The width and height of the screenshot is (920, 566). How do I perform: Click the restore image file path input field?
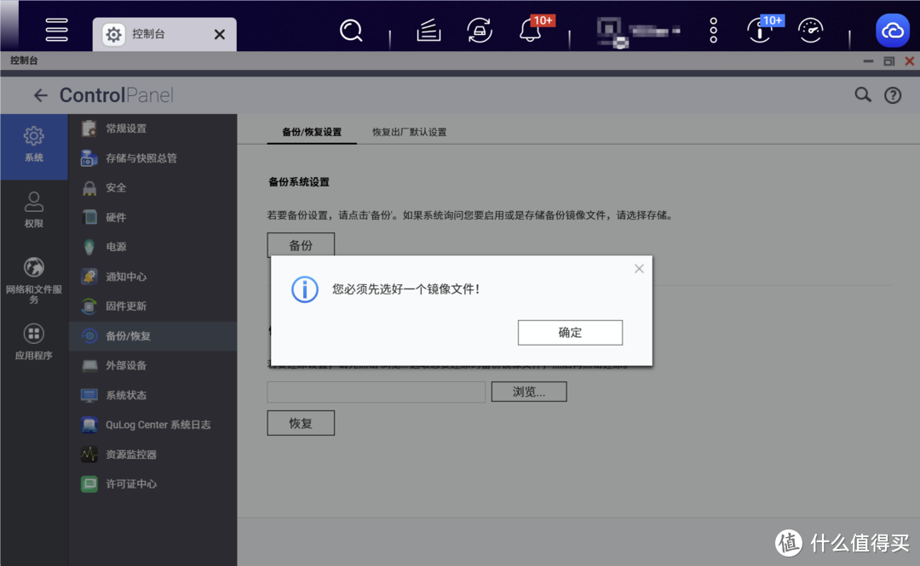(376, 392)
